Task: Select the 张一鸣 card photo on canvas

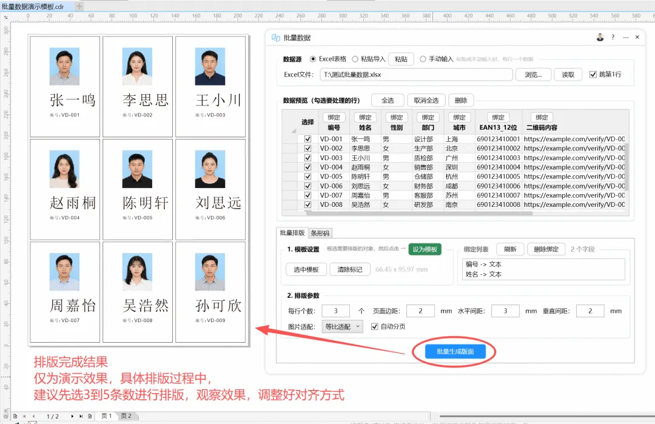Action: (x=64, y=66)
